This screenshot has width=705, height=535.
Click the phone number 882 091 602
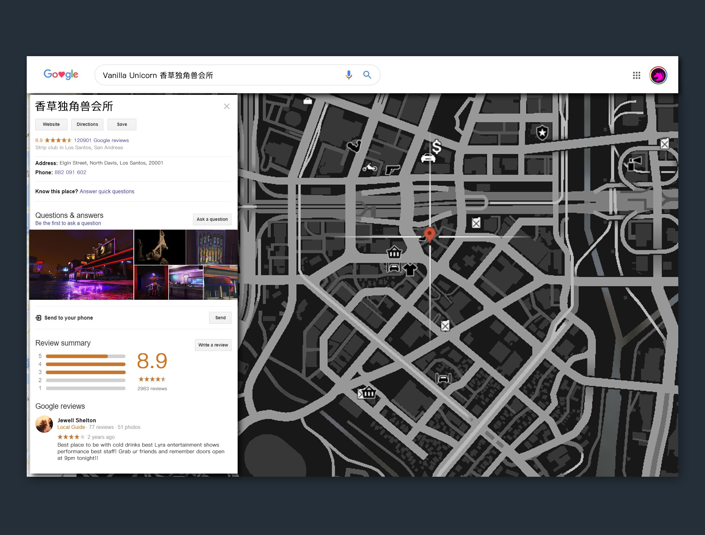pos(70,172)
